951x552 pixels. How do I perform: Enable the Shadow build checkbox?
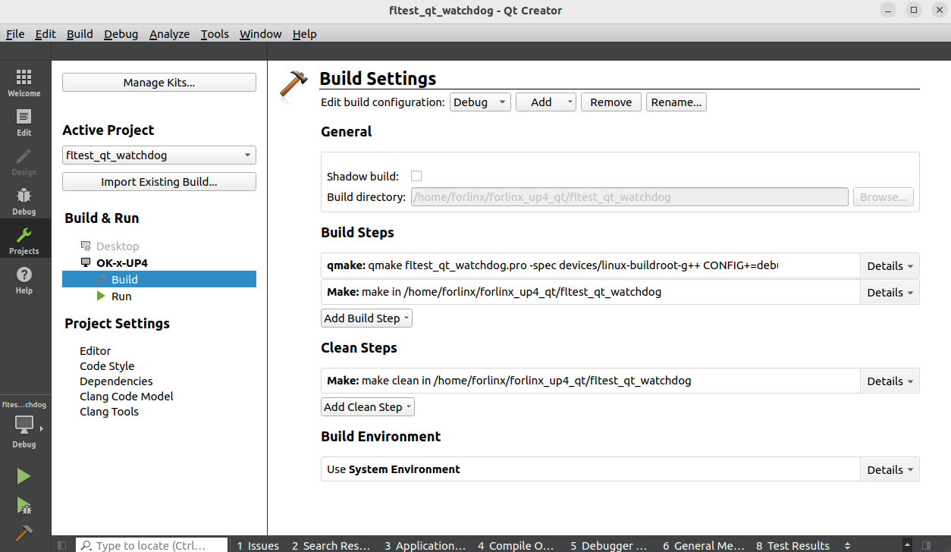416,176
